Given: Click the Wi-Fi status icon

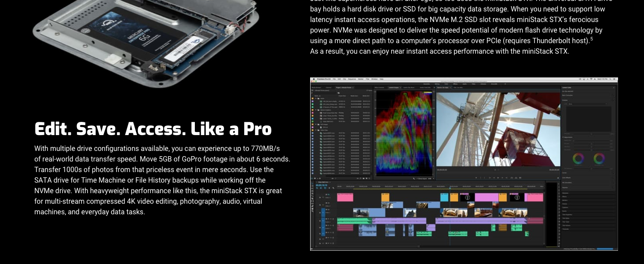Looking at the screenshot, I should click(x=591, y=79).
